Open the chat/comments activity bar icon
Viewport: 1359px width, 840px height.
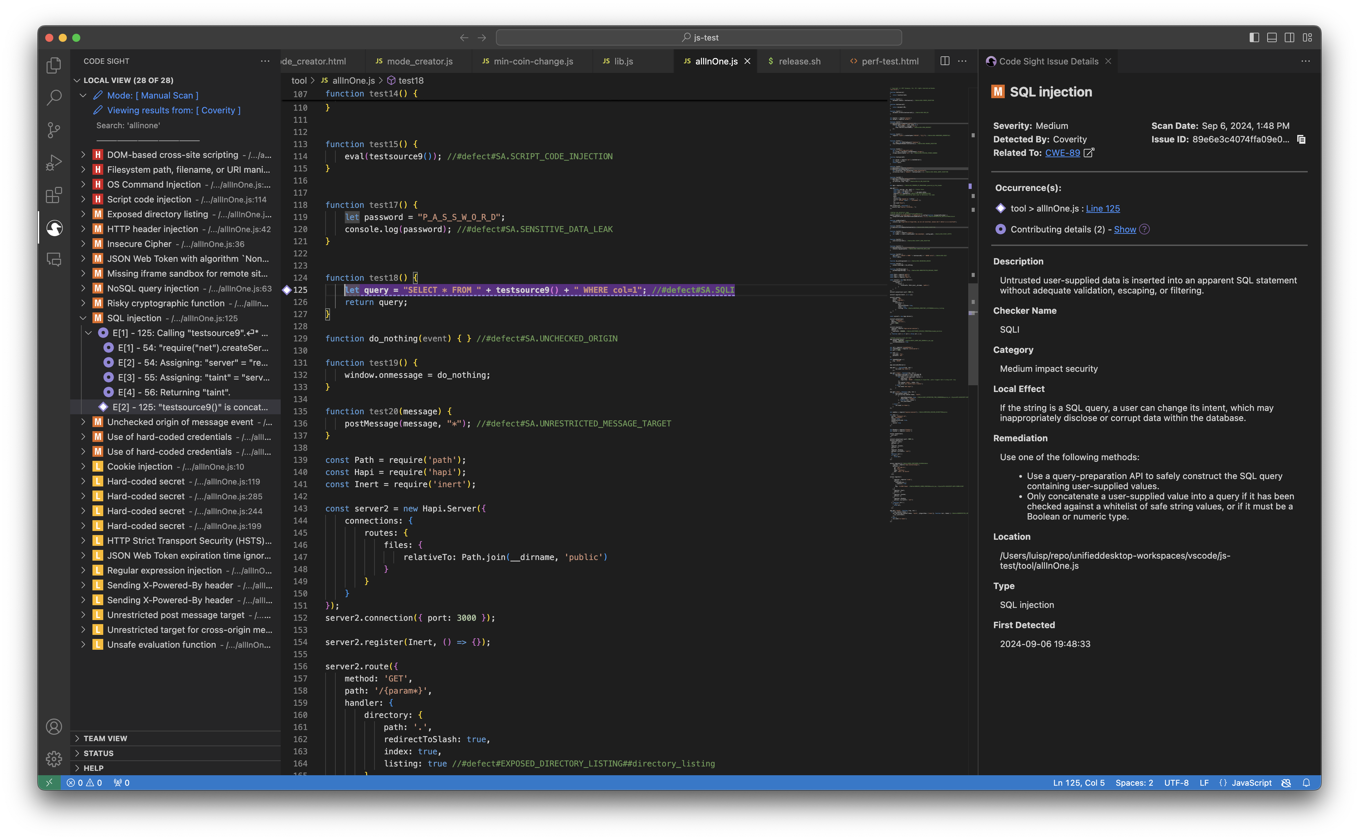coord(54,260)
